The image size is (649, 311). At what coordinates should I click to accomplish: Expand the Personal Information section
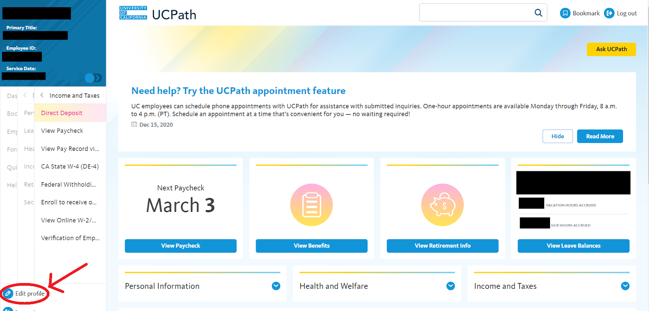(x=276, y=286)
